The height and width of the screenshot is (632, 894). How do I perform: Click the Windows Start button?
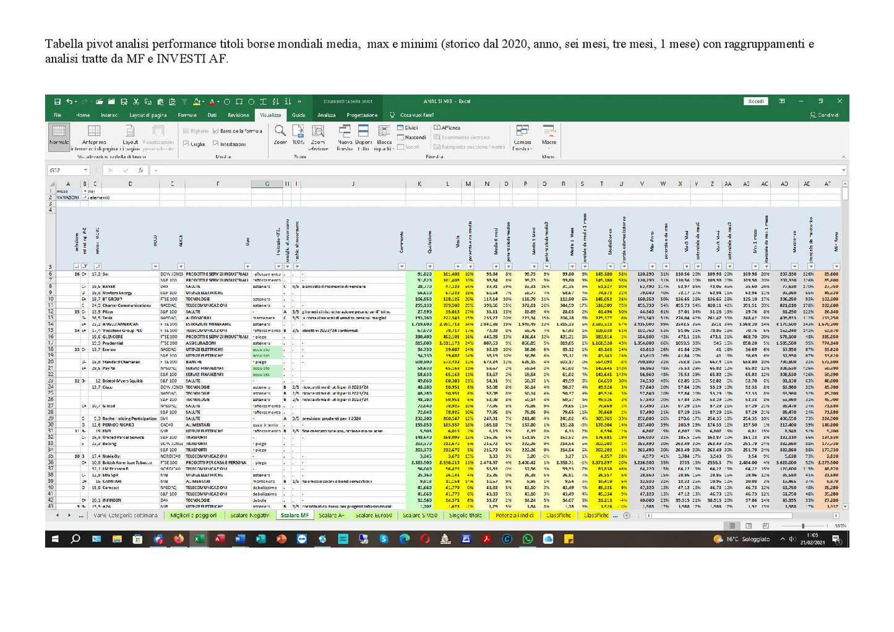55,539
